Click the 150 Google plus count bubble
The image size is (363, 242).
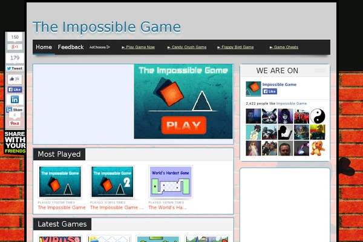(x=15, y=37)
